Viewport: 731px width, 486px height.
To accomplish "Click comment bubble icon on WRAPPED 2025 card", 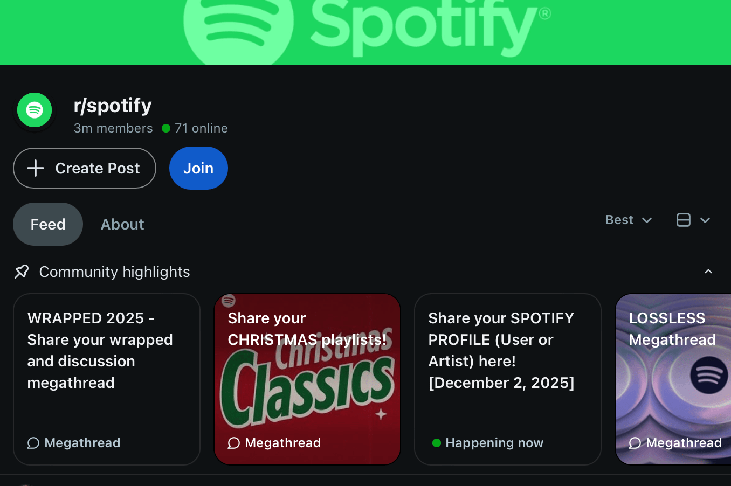I will (33, 443).
